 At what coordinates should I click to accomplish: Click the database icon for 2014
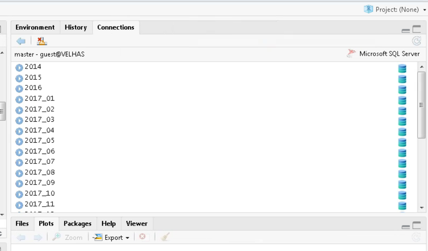(x=402, y=68)
